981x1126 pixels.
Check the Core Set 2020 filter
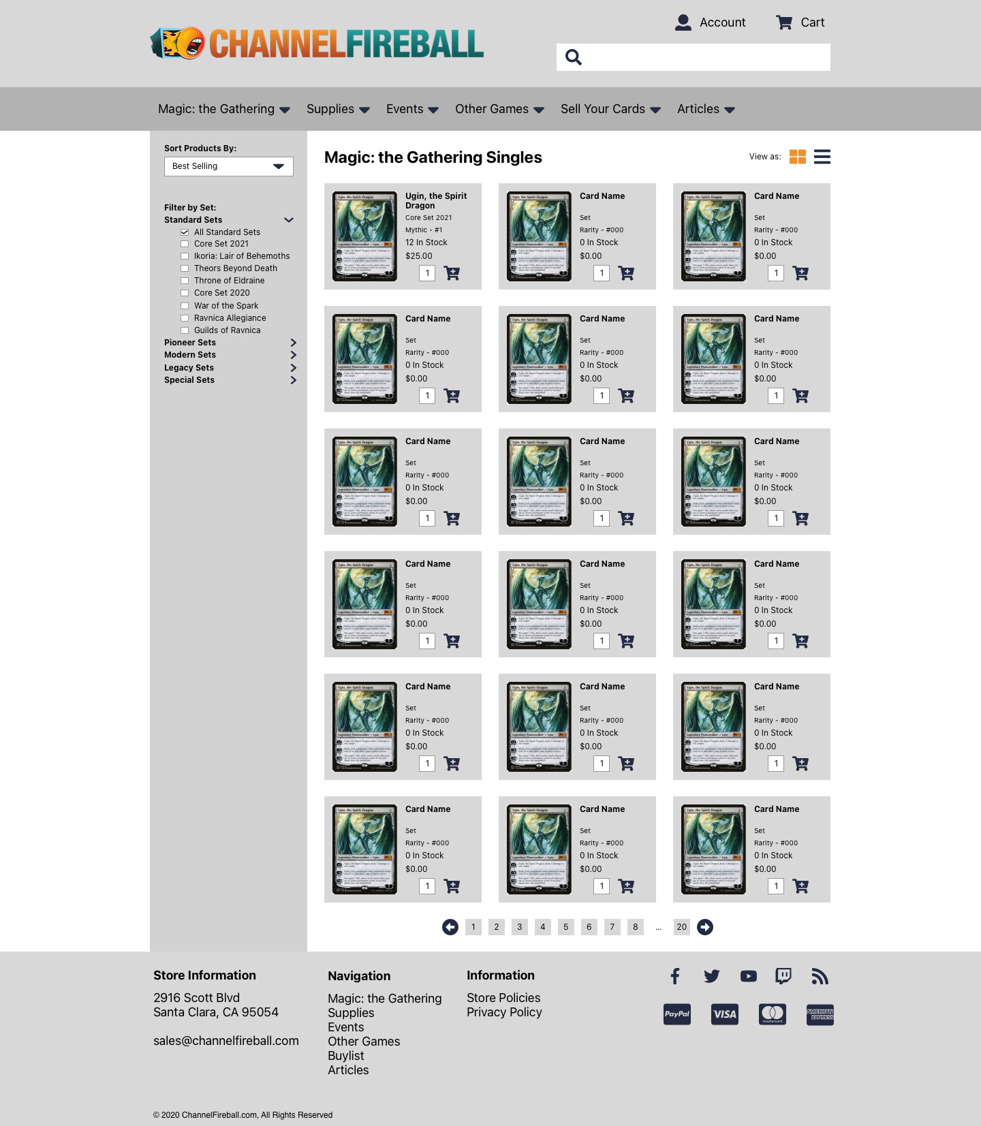(x=185, y=293)
